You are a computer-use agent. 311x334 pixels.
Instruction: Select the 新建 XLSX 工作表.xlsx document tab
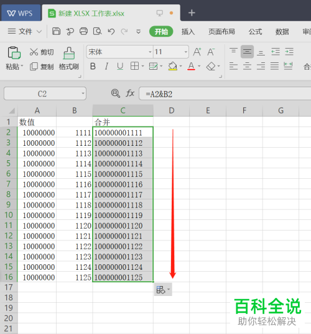(x=111, y=13)
